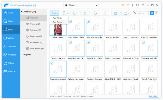Screen dimensions: 163x100
Task: Click the search input field
Action: click(x=141, y=13)
